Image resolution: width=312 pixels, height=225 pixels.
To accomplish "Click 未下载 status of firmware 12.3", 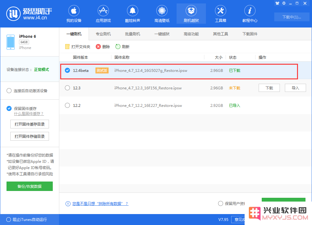I will click(x=235, y=88).
